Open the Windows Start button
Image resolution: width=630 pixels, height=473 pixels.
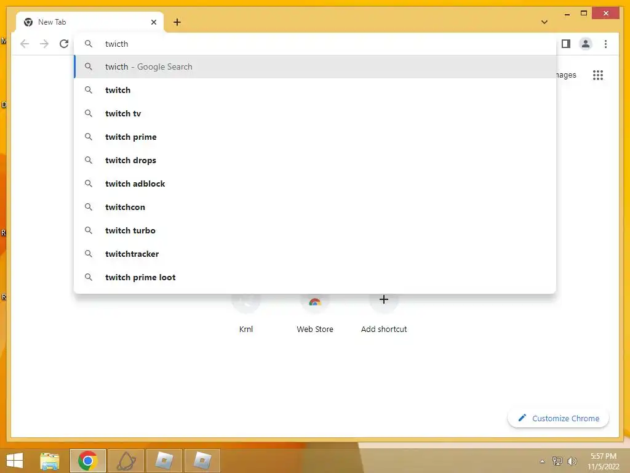pos(15,461)
